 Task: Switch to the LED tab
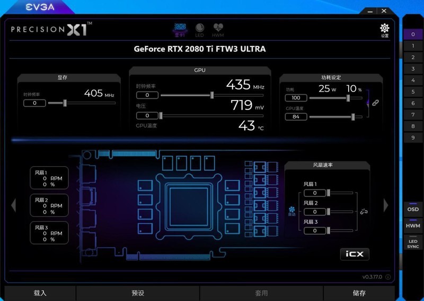[x=200, y=30]
